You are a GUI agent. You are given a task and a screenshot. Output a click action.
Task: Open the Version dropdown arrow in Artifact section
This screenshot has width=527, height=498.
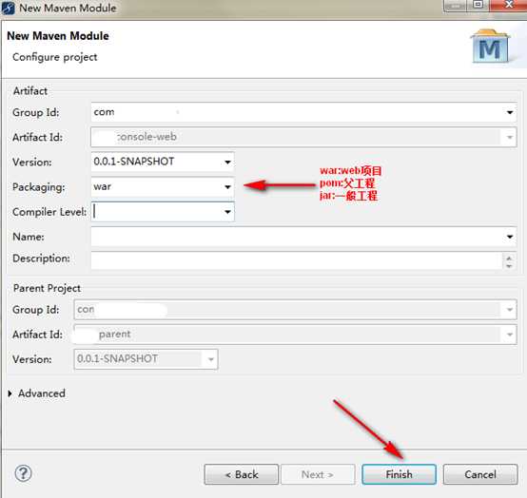[227, 163]
